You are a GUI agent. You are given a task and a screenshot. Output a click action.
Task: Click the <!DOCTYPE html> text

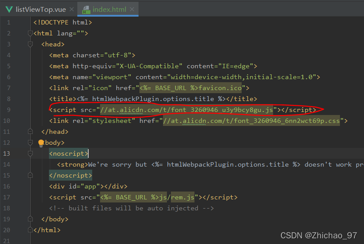(x=62, y=22)
